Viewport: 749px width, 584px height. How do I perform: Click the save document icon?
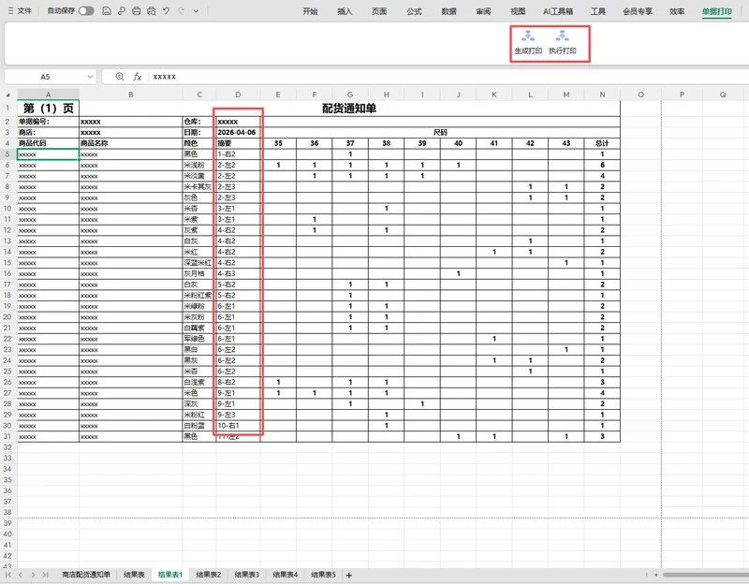point(107,10)
